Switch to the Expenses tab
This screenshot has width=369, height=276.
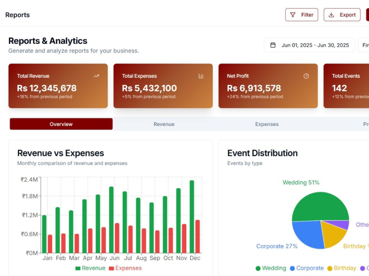[267, 124]
